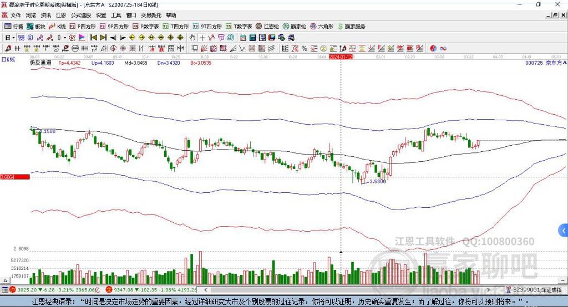This screenshot has height=307, width=568.
Task: Click the blue side-panel expand arrow
Action: [x=564, y=231]
